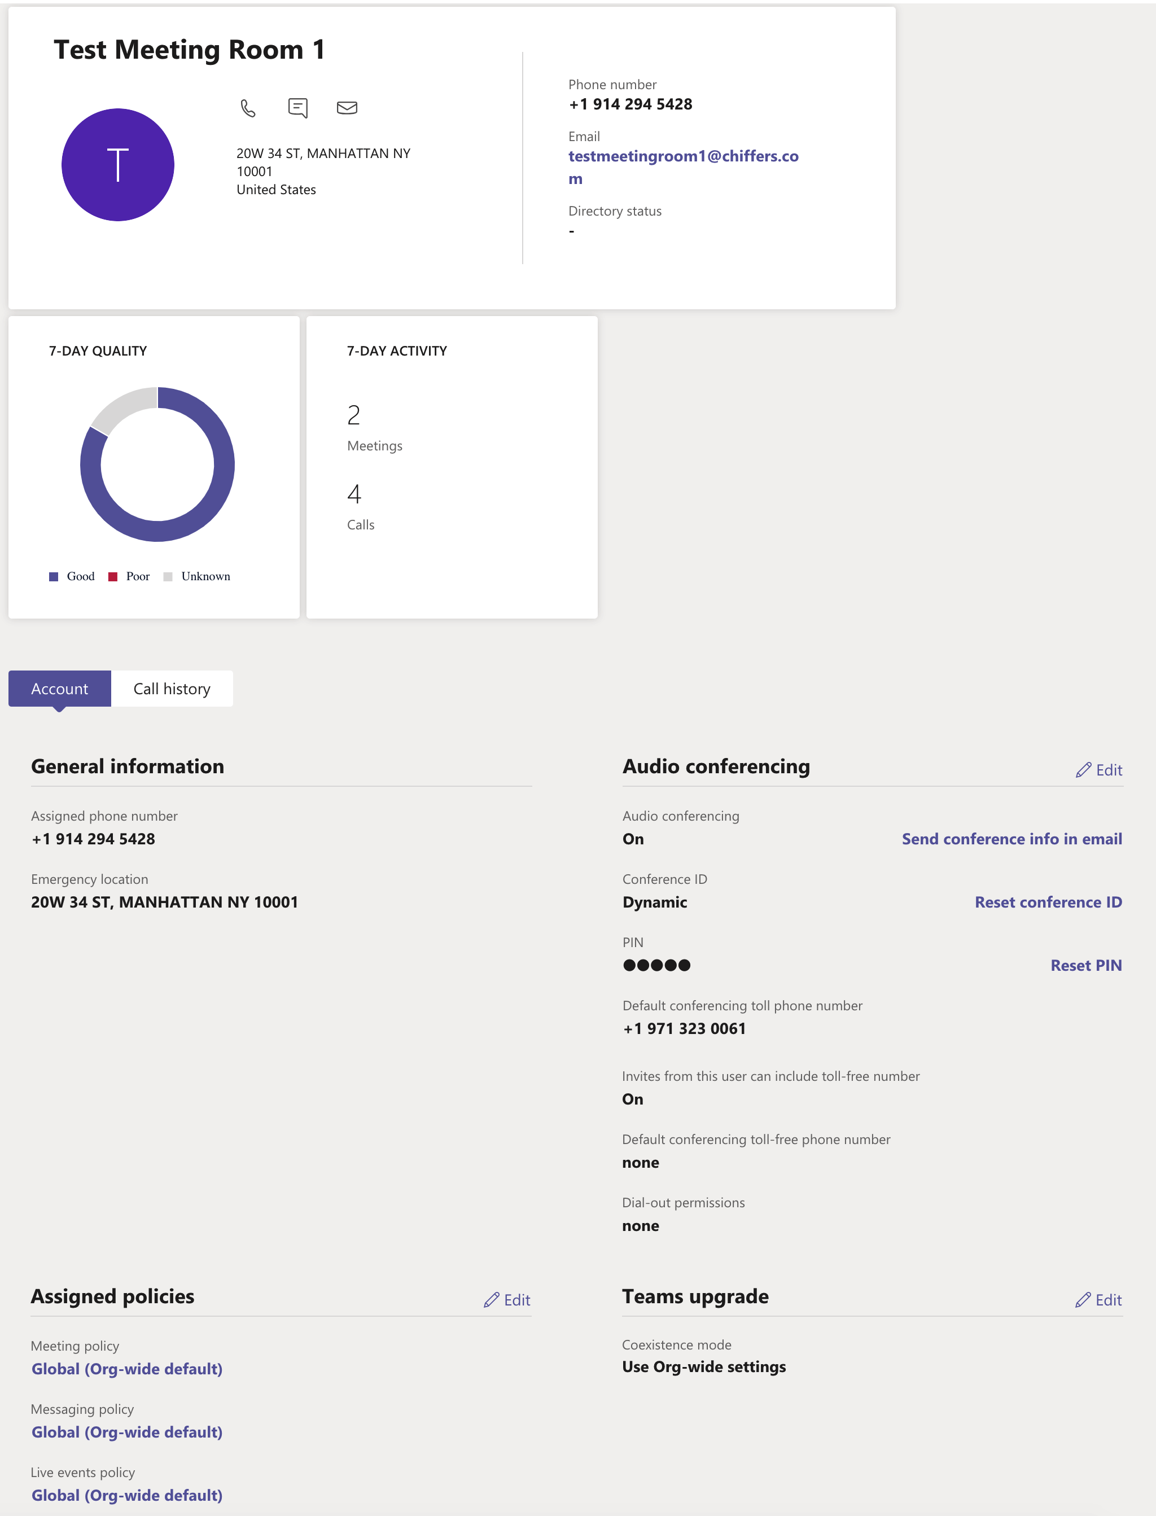The image size is (1156, 1516).
Task: Click the Good legend color swatch
Action: coord(54,576)
